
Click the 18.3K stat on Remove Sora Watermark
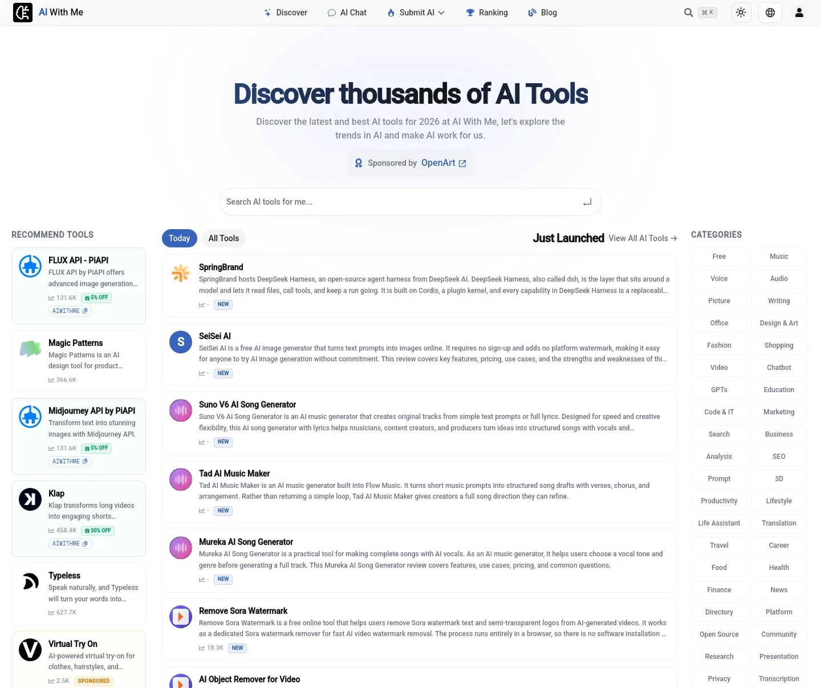[x=211, y=648]
